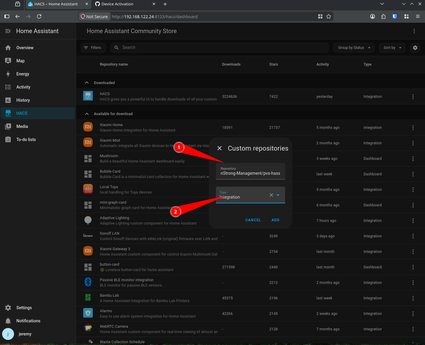Reload the page
The width and height of the screenshot is (425, 345).
click(39, 16)
